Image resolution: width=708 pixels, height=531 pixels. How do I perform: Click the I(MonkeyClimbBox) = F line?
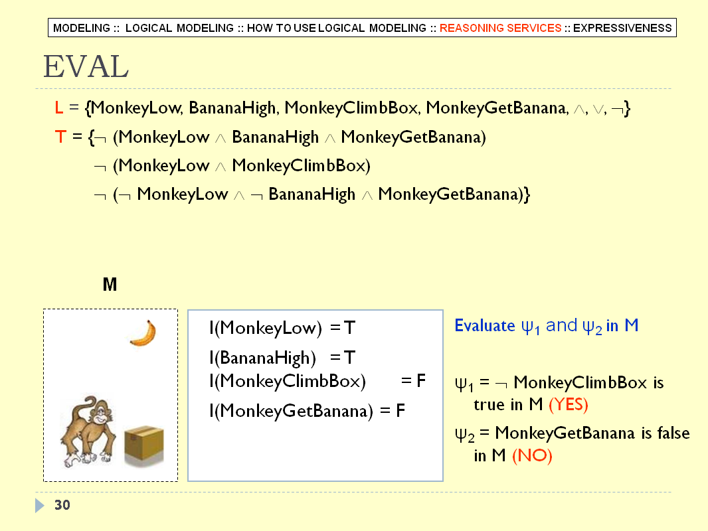tap(317, 381)
